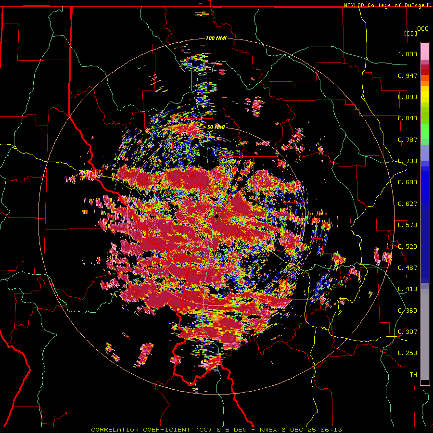
Task: Click the 100 NMI range ring label
Action: coord(216,38)
